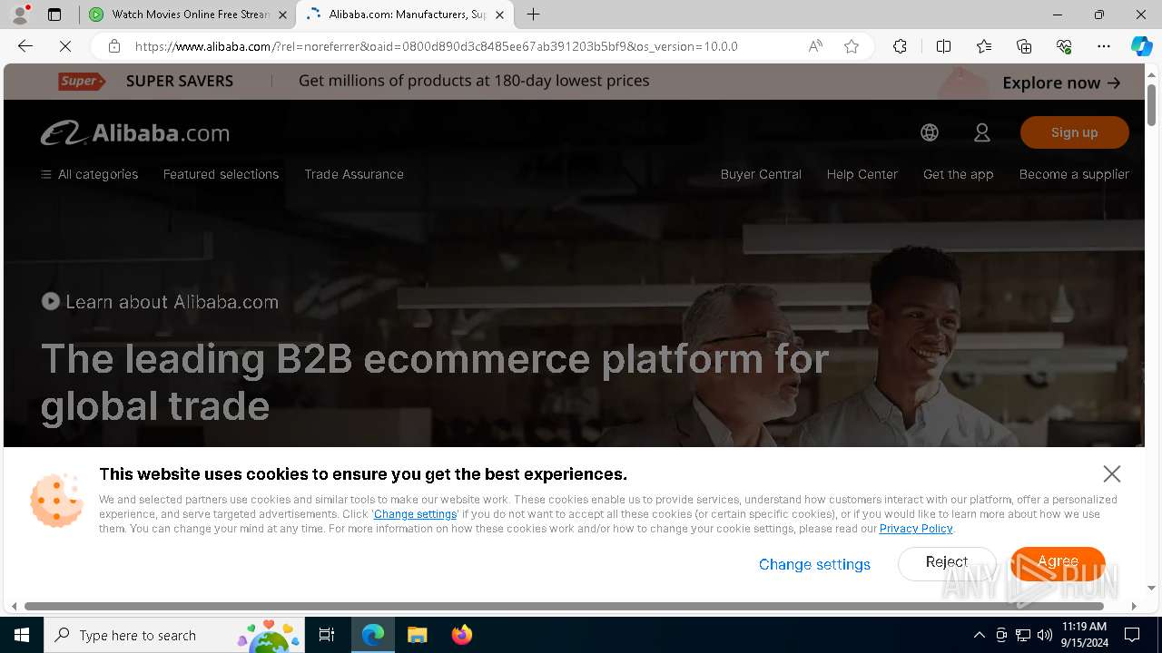Open the Privacy Policy link
The image size is (1162, 653).
(x=916, y=529)
